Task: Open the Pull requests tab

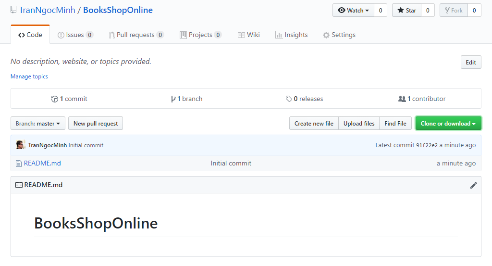Action: (136, 35)
